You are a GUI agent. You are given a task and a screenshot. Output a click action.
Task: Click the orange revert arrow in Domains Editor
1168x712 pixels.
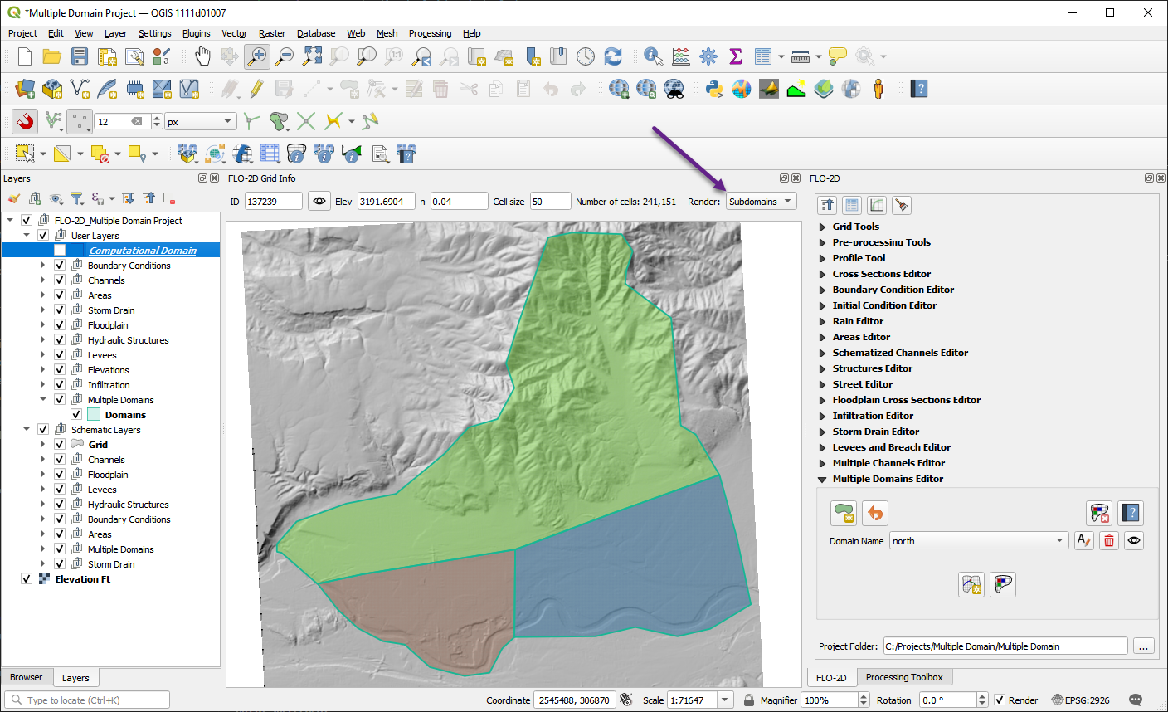874,513
